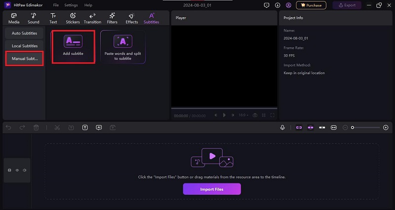This screenshot has width=395, height=210.
Task: Click the AI subtitle tool in timeline toolbar
Action: tap(99, 127)
